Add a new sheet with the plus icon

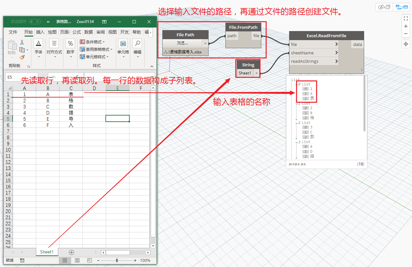click(x=71, y=252)
